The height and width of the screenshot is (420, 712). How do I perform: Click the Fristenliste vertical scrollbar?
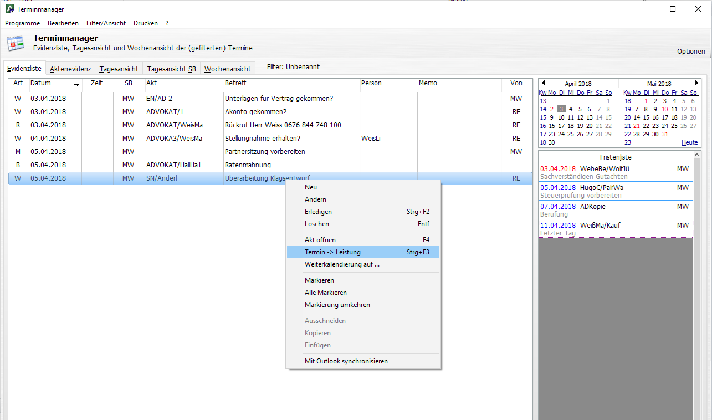696,285
